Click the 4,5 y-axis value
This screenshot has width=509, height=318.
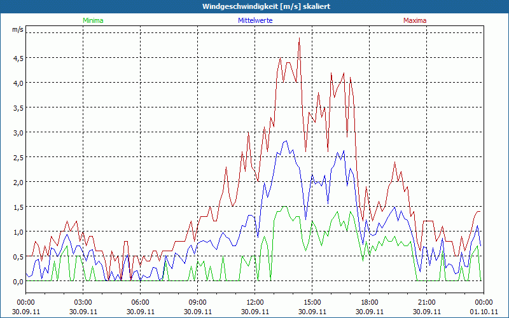(18, 58)
